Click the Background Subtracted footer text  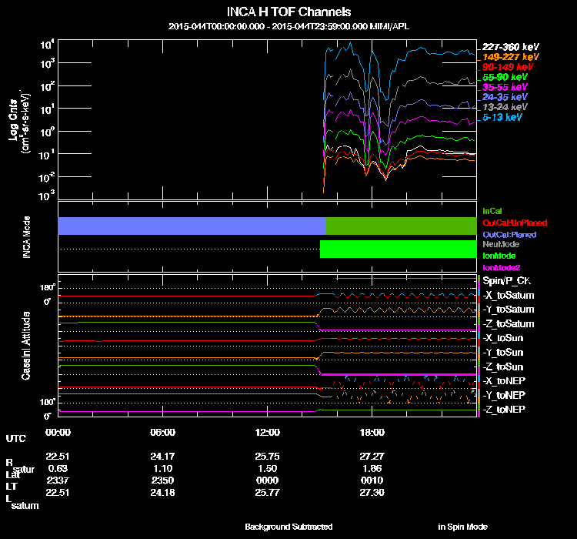coord(288,527)
